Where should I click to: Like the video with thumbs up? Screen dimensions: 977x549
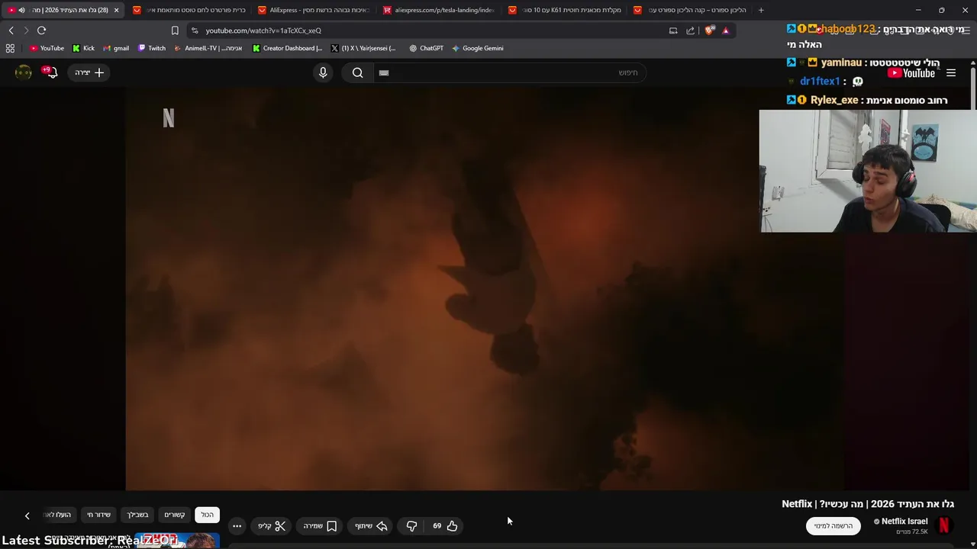pyautogui.click(x=445, y=525)
